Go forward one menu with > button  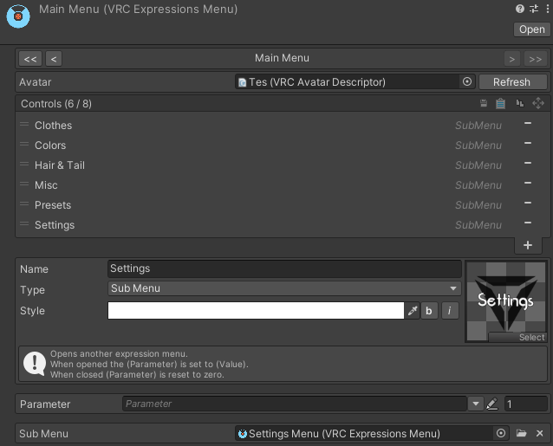click(511, 59)
